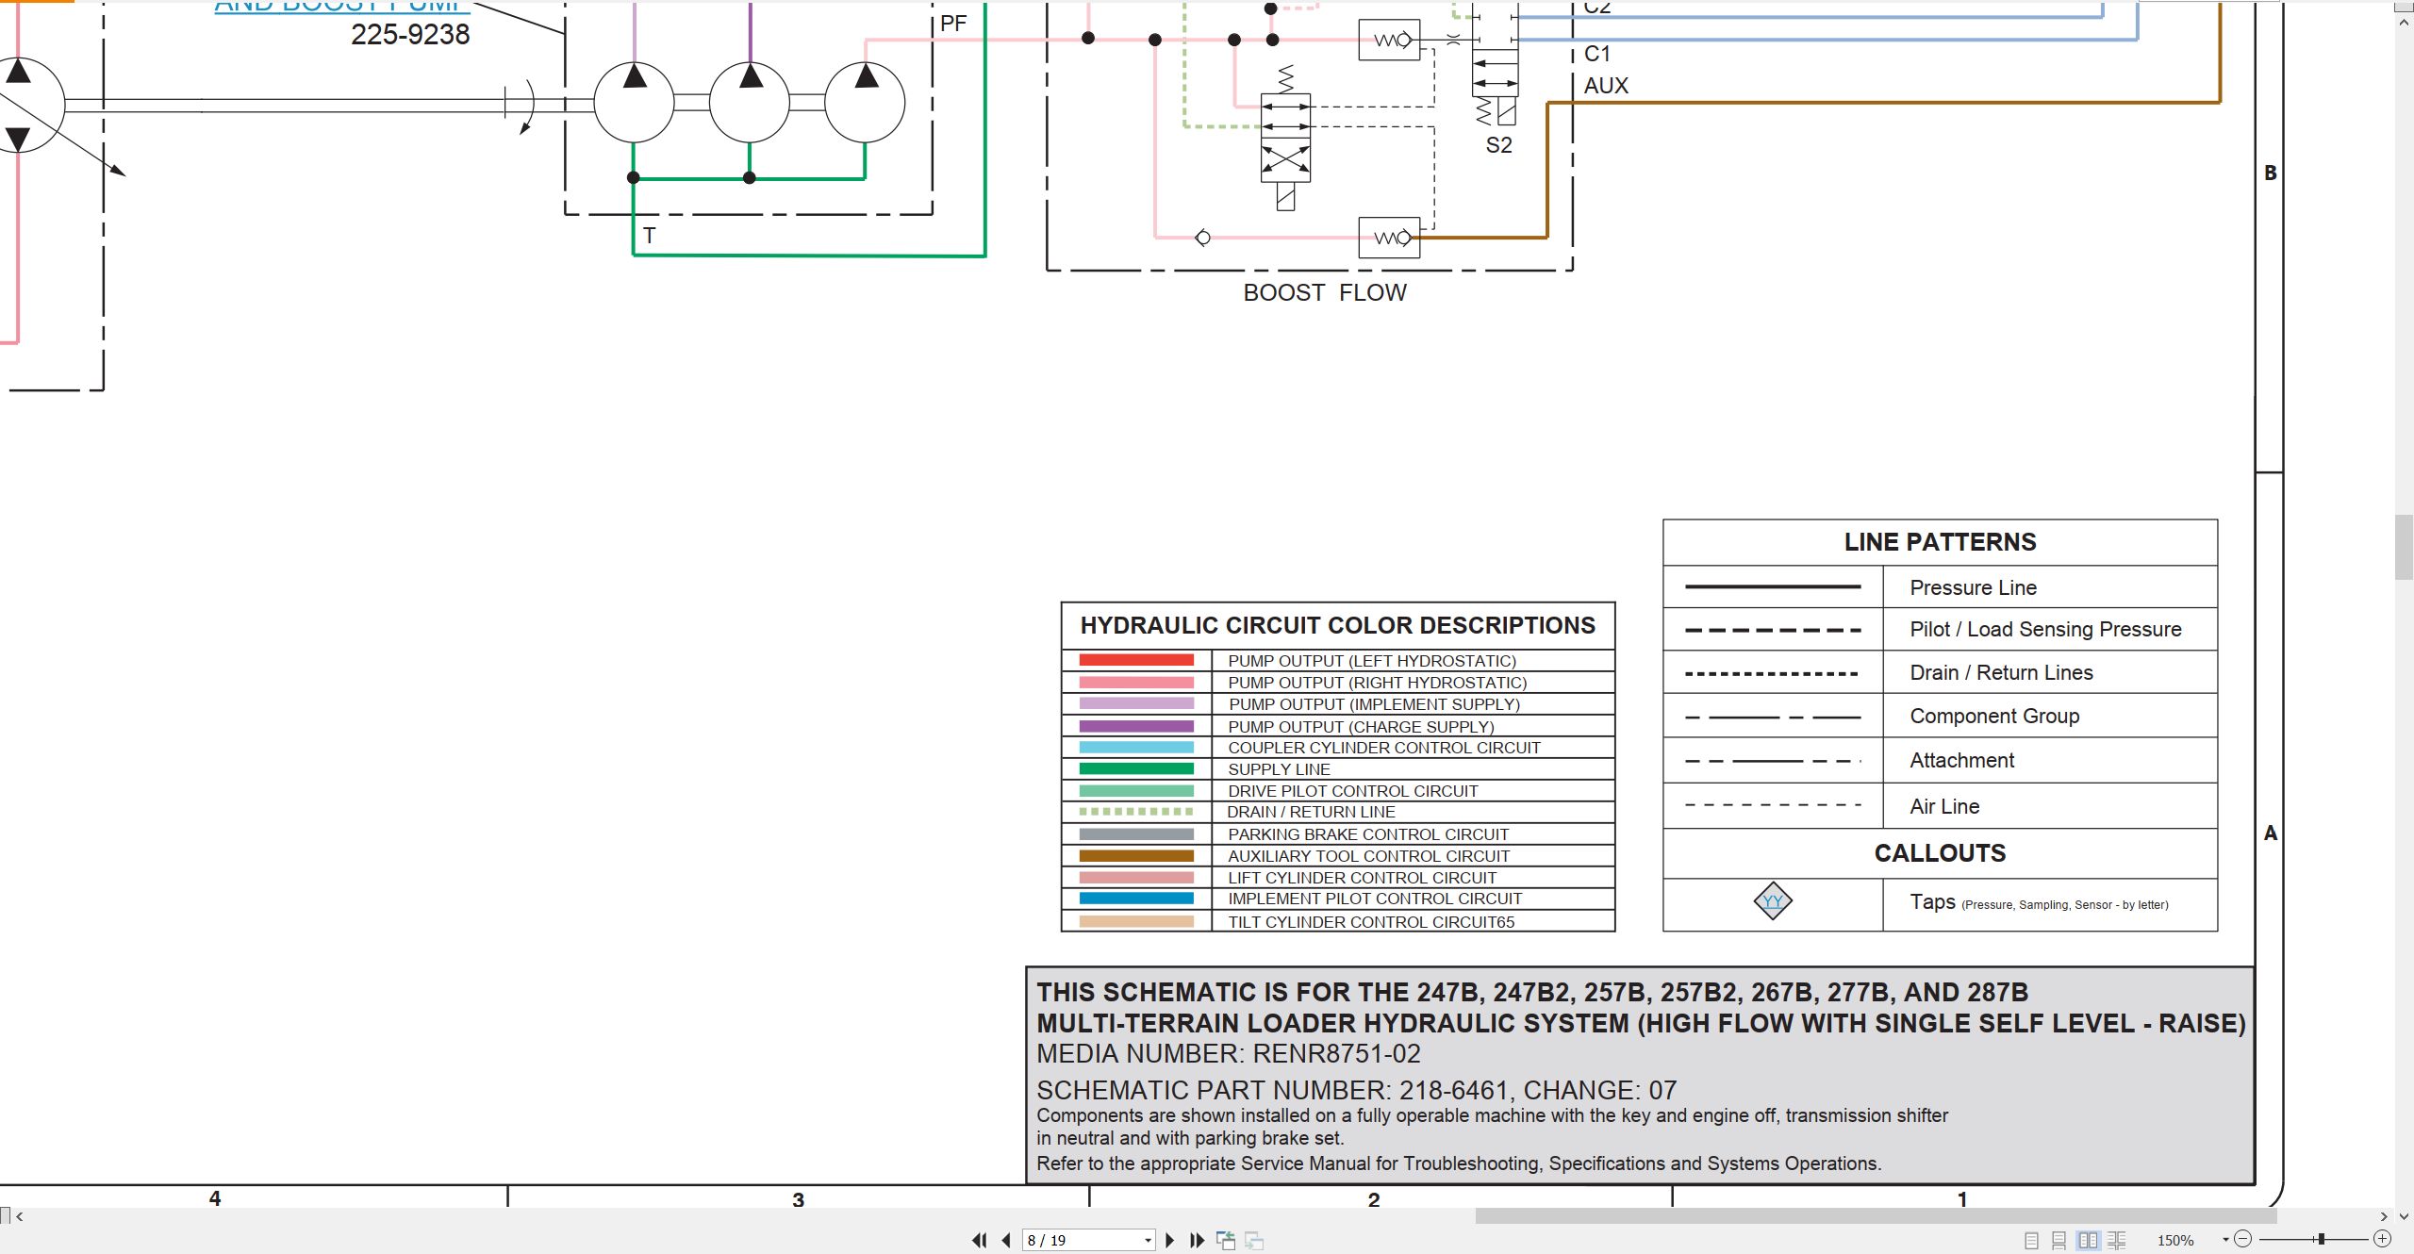Image resolution: width=2414 pixels, height=1254 pixels.
Task: Click the 150% zoom value
Action: [2176, 1241]
